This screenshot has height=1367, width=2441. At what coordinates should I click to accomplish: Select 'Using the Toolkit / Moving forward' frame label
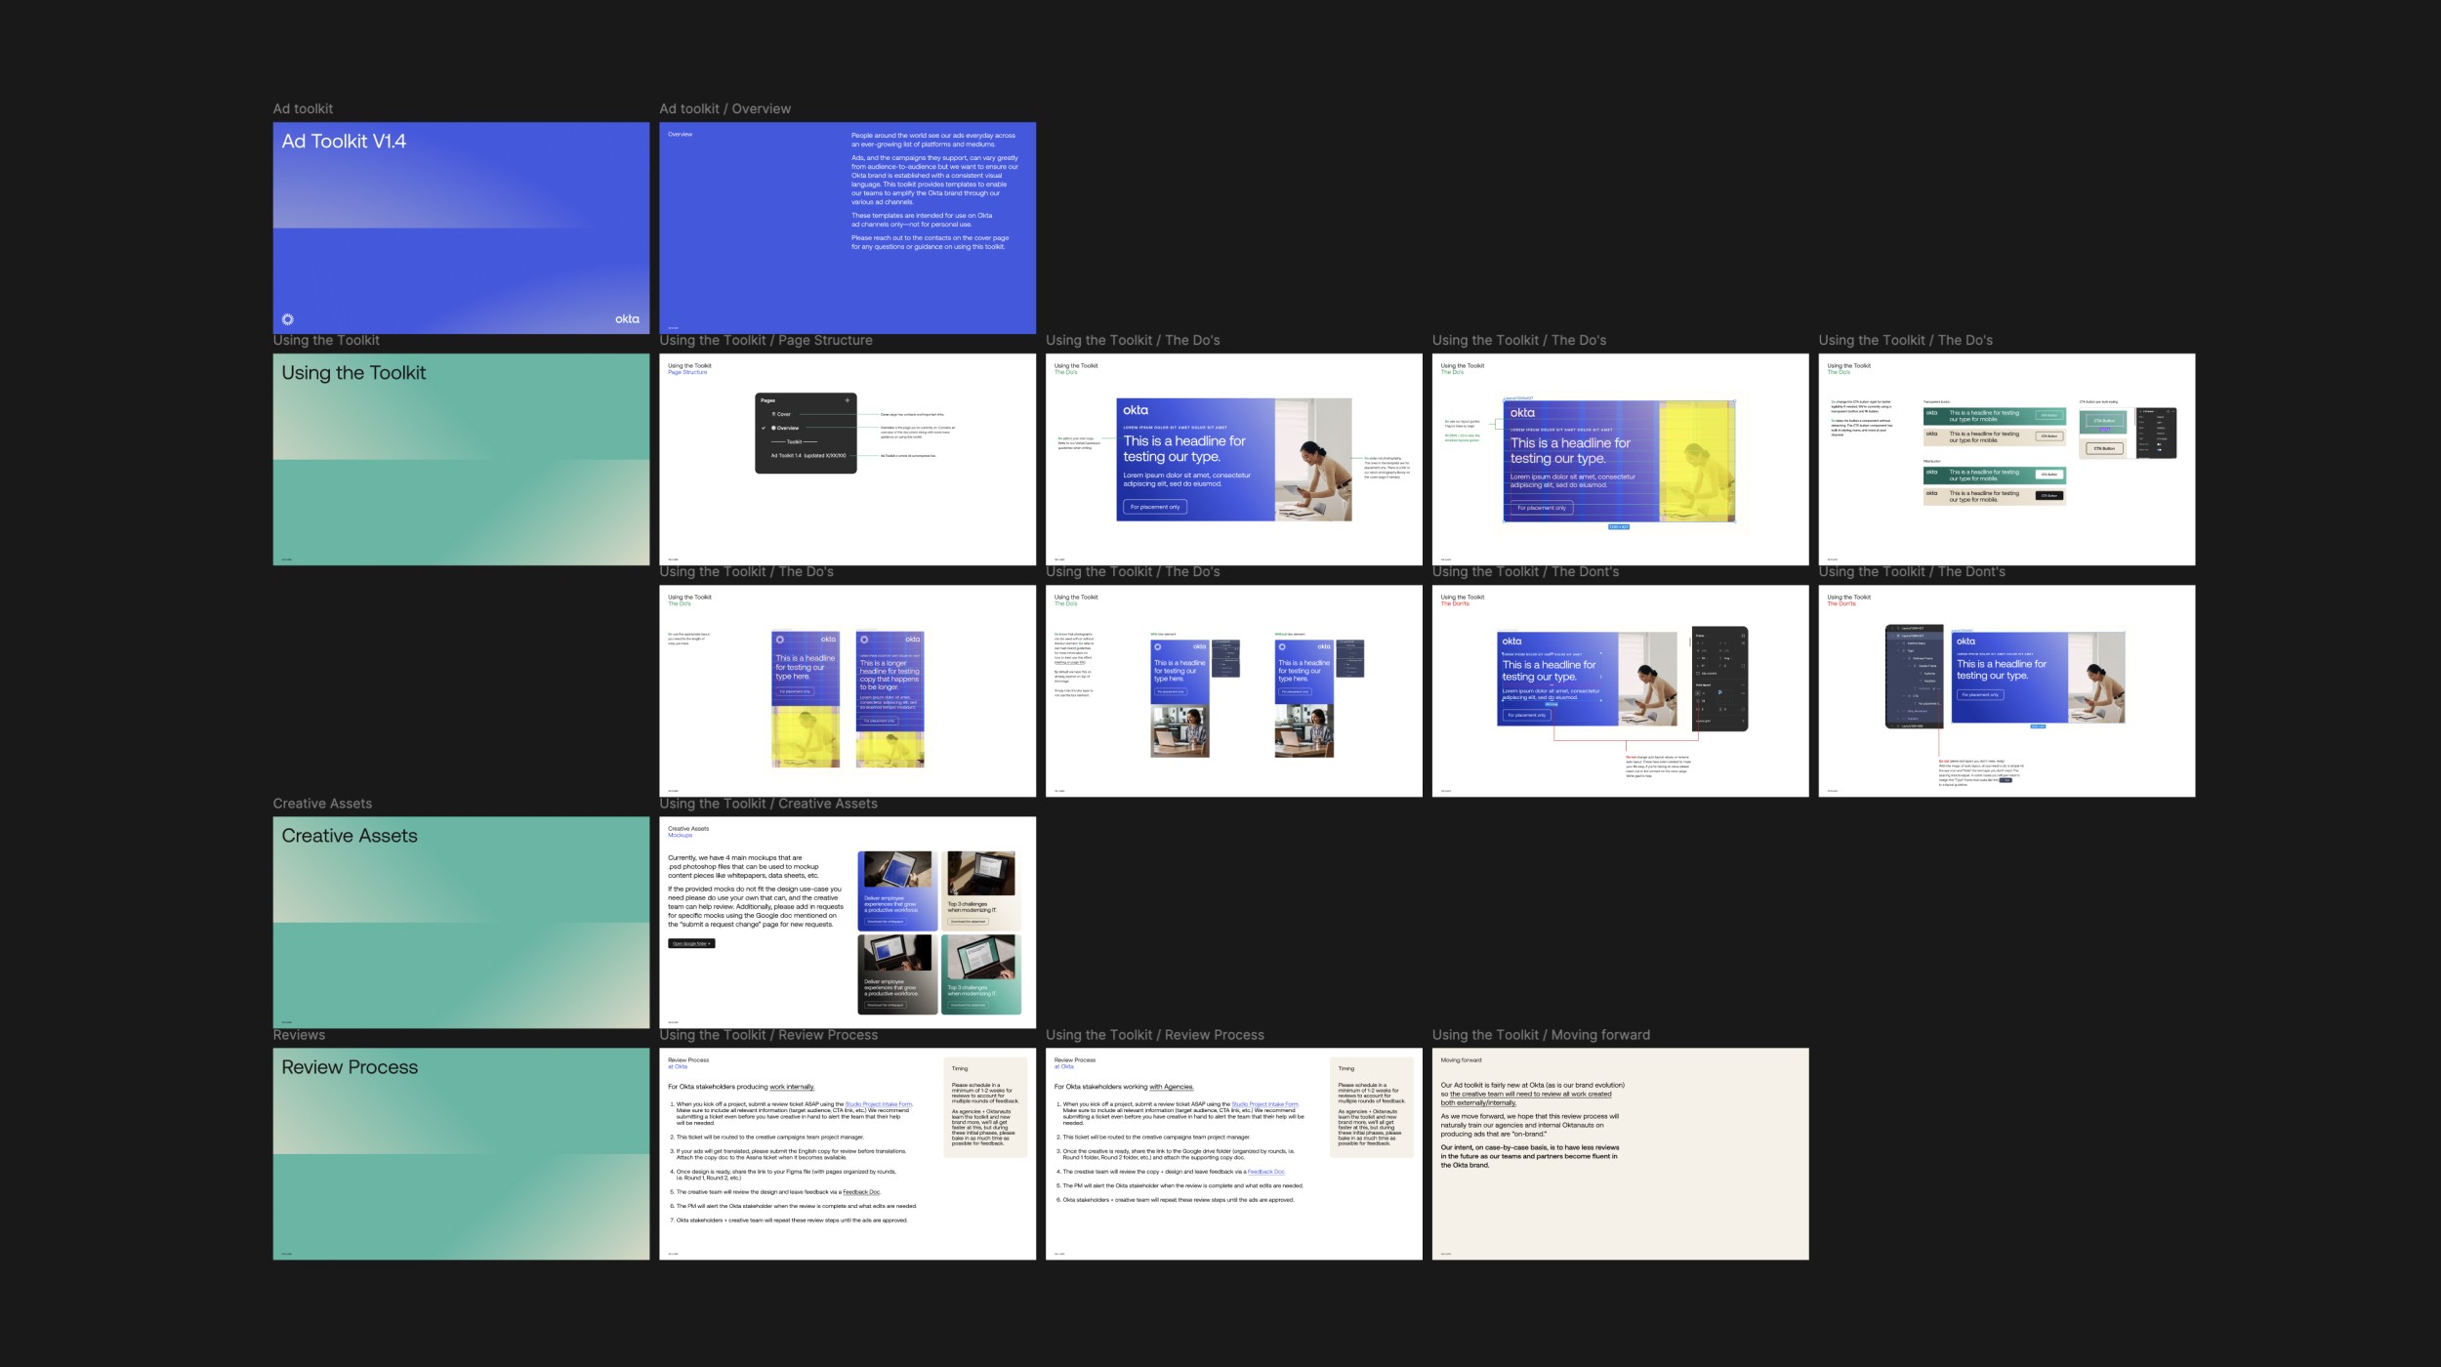pyautogui.click(x=1540, y=1035)
